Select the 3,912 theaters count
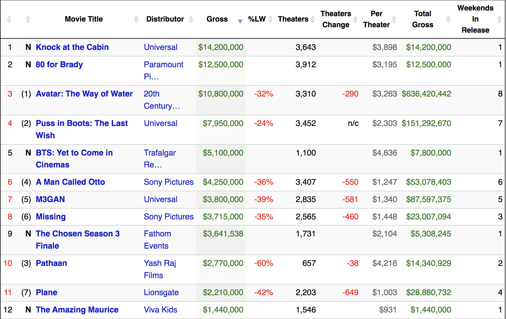 point(306,64)
